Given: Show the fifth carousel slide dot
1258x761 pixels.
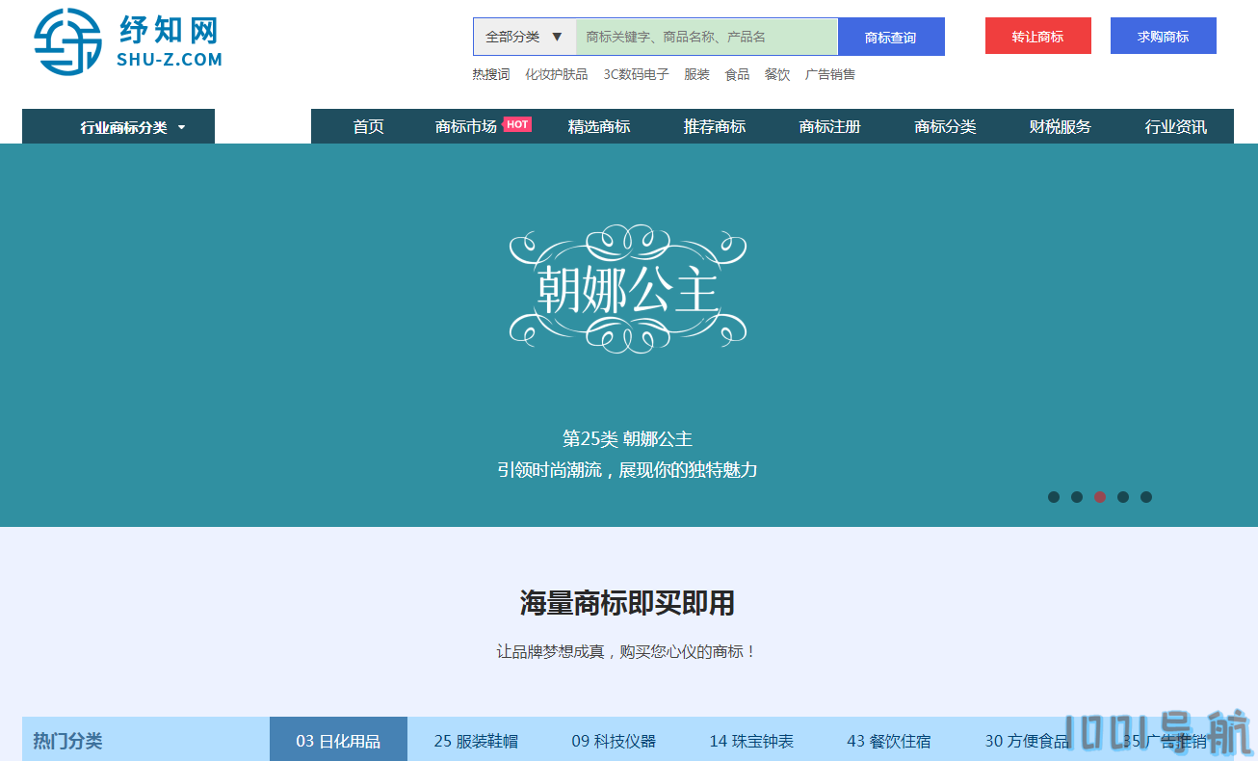Looking at the screenshot, I should (x=1146, y=497).
